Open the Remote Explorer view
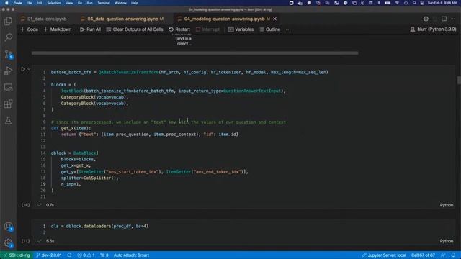The height and width of the screenshot is (259, 461). click(8, 87)
